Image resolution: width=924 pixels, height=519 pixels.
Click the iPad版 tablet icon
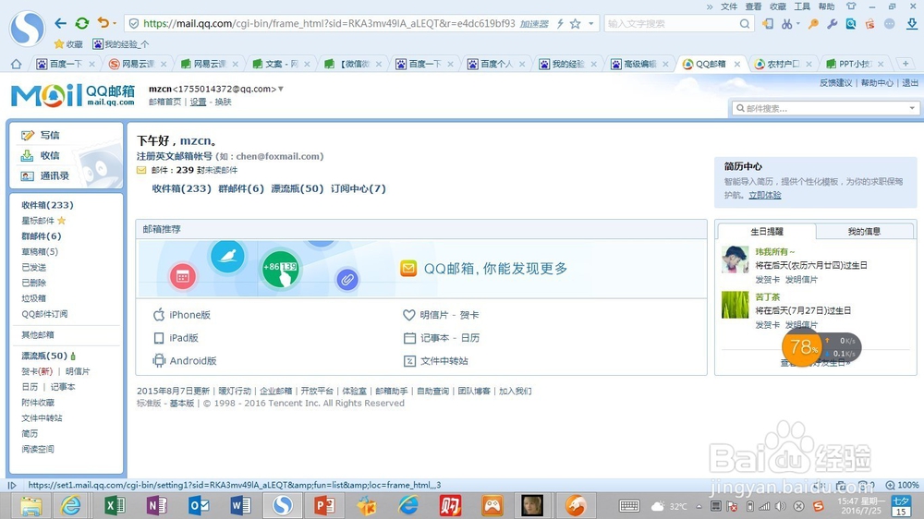(x=159, y=338)
